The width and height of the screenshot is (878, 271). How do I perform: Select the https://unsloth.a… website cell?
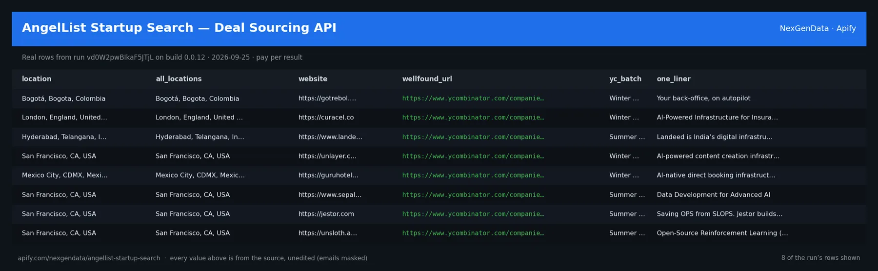point(328,233)
